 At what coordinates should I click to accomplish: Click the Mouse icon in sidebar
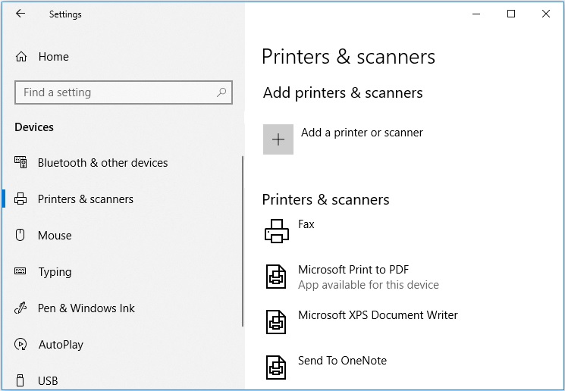pos(21,236)
